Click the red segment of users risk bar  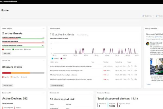click(x=7, y=73)
